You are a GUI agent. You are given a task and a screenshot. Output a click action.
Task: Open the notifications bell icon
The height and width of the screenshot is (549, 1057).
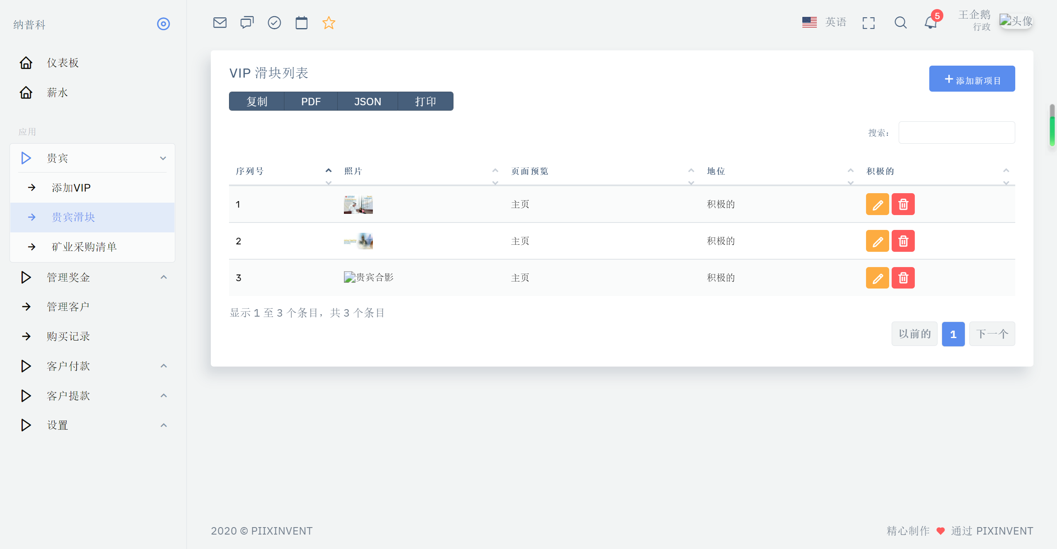(930, 23)
